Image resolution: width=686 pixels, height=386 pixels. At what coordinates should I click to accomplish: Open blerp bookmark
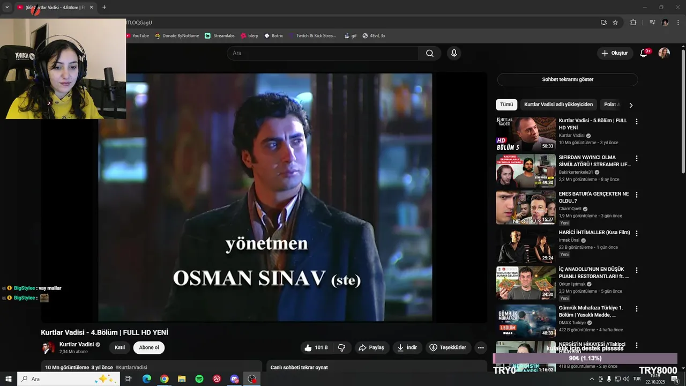point(249,36)
